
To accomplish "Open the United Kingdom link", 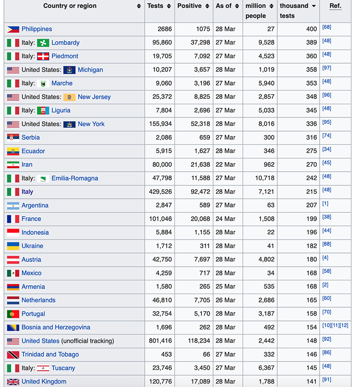I will click(x=44, y=382).
